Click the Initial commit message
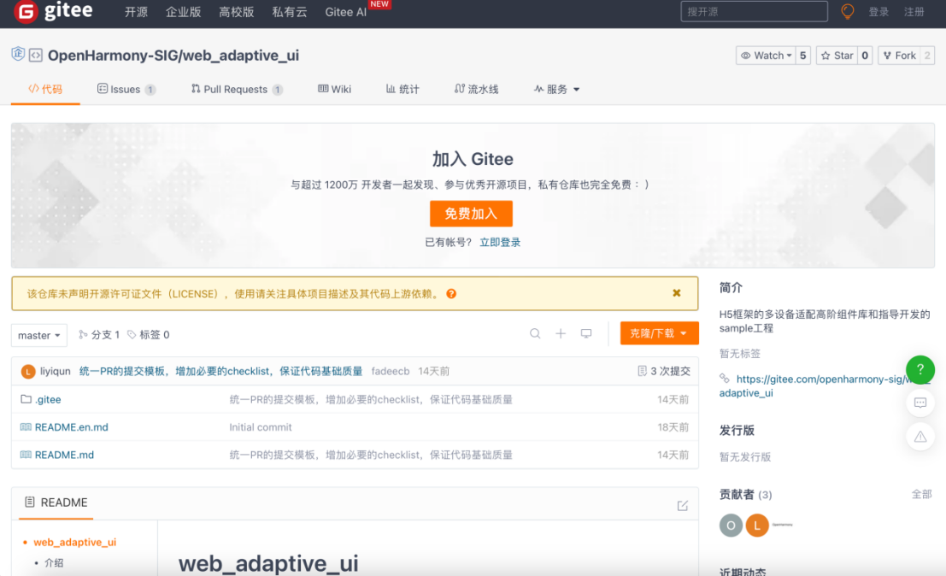This screenshot has height=576, width=946. click(x=260, y=427)
